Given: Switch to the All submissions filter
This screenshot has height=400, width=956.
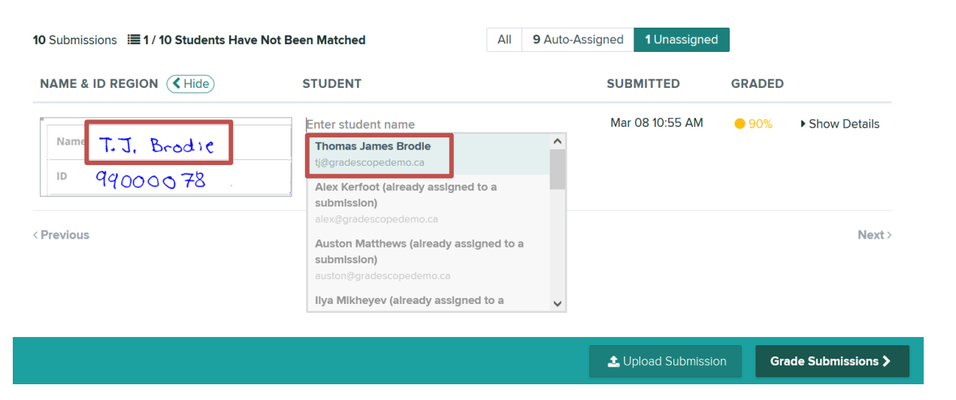Looking at the screenshot, I should coord(504,40).
